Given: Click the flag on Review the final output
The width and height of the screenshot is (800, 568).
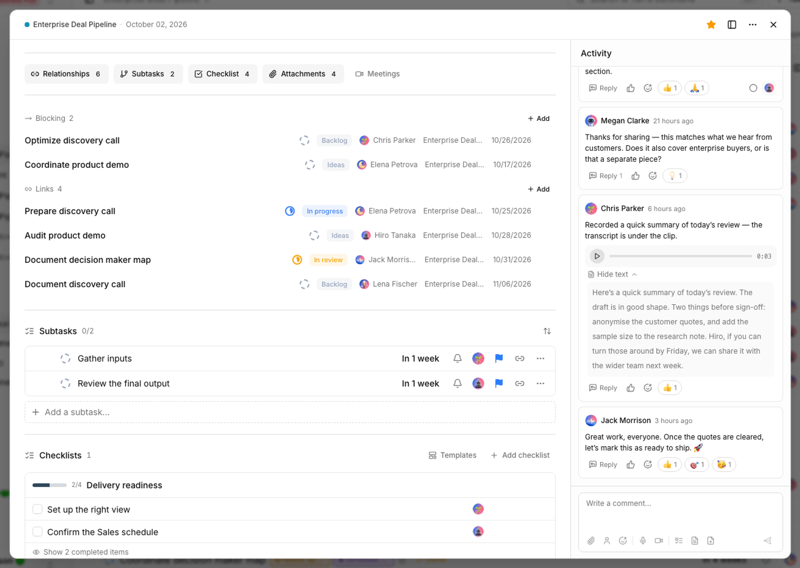Looking at the screenshot, I should (499, 384).
